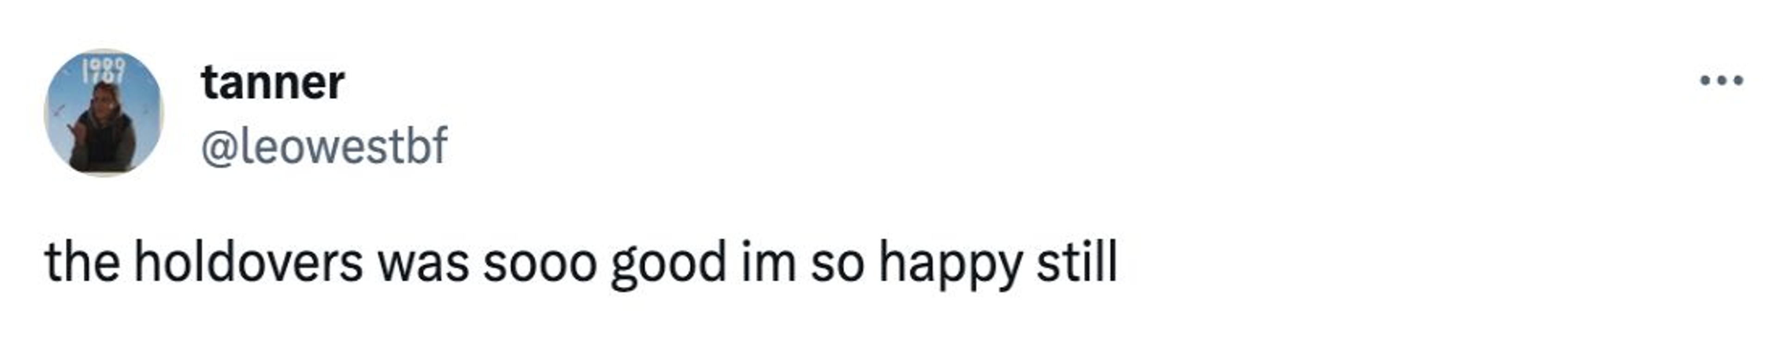
Task: Open the three-dot more options menu
Action: [x=1722, y=81]
